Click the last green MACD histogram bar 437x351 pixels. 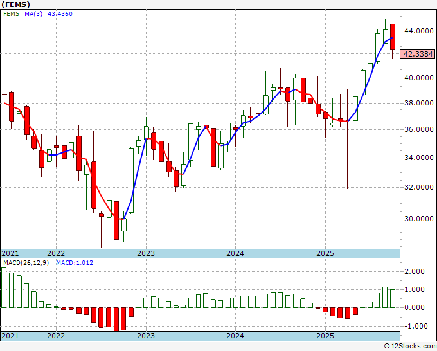(393, 298)
